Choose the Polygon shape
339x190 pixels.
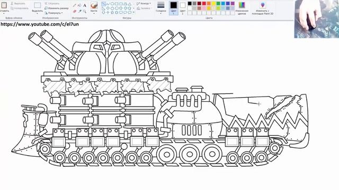[x=126, y=4]
